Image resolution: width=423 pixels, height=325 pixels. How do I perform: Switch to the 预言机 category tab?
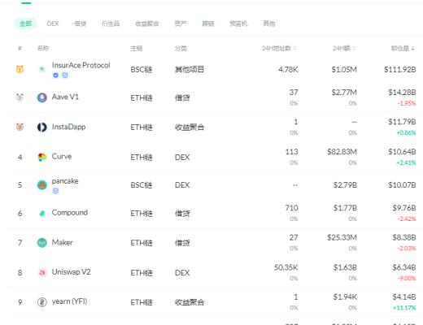[x=238, y=24]
